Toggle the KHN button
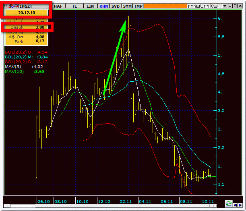This screenshot has width=246, height=211. 104,6
